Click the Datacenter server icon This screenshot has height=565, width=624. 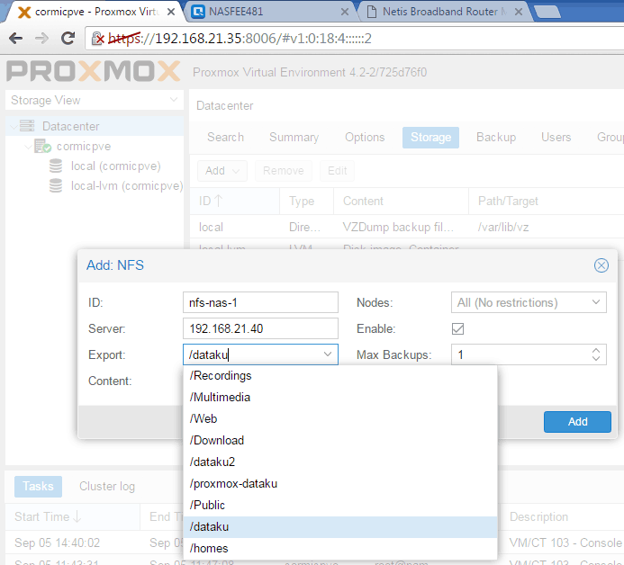pos(27,126)
